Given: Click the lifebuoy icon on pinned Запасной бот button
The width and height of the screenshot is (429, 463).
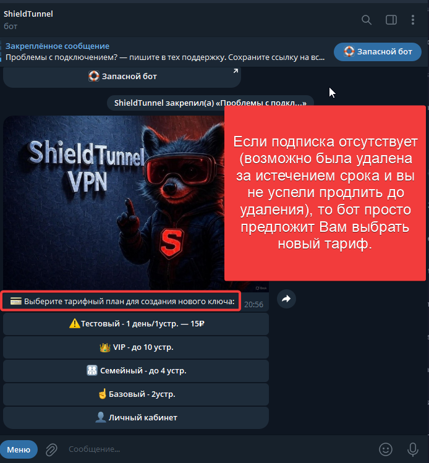Looking at the screenshot, I should tap(349, 51).
